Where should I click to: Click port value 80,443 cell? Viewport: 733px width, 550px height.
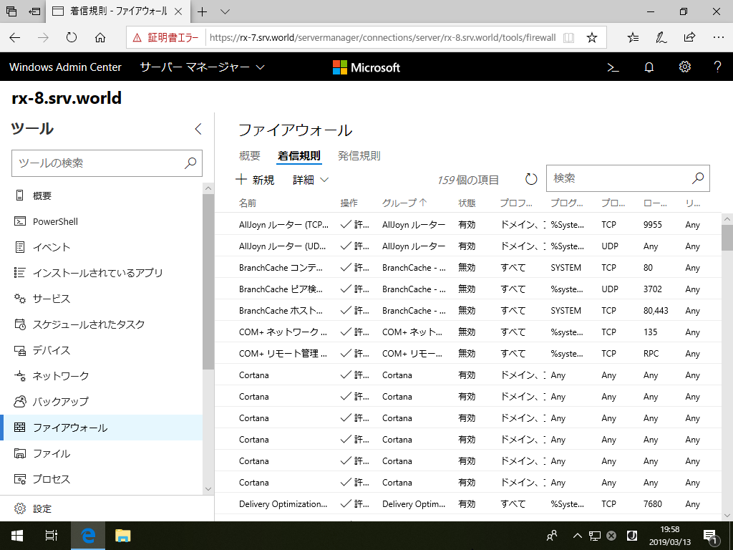coord(656,311)
